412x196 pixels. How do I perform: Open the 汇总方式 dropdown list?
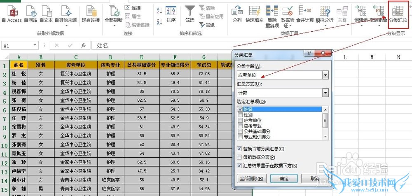pos(325,93)
